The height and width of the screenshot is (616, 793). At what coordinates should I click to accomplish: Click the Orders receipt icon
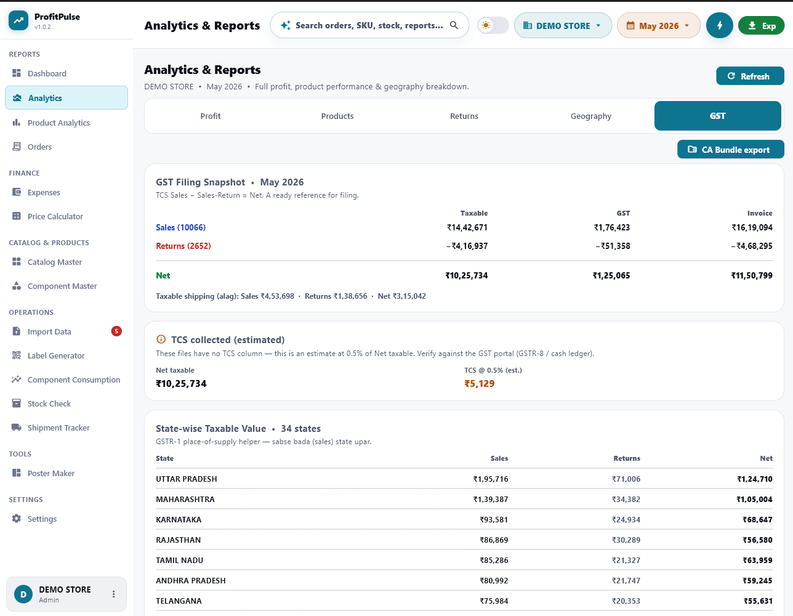(17, 147)
